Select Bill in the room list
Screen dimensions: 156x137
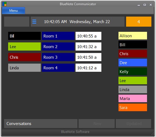tap(24, 36)
